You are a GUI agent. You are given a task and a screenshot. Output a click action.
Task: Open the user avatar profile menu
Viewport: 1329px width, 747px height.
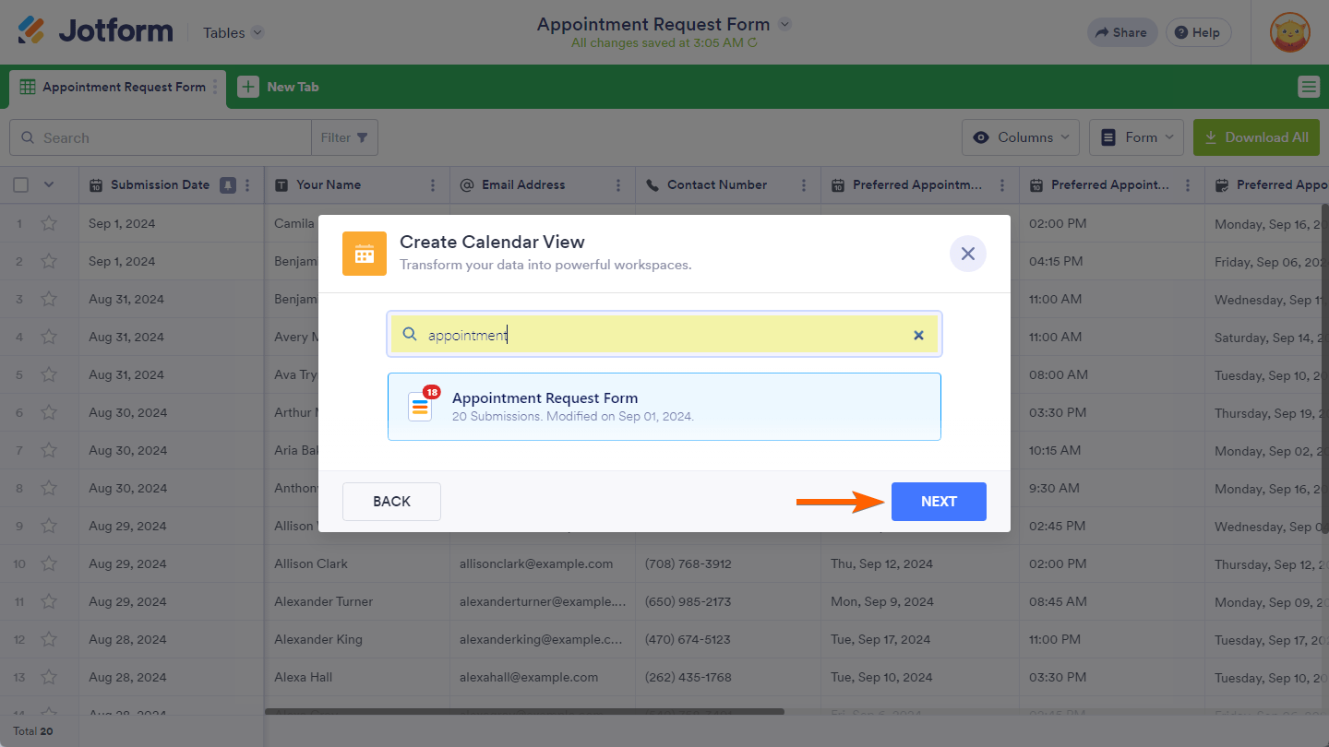pos(1289,32)
